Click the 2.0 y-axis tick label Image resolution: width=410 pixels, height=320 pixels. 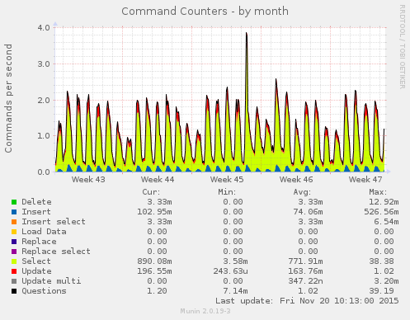click(x=44, y=100)
